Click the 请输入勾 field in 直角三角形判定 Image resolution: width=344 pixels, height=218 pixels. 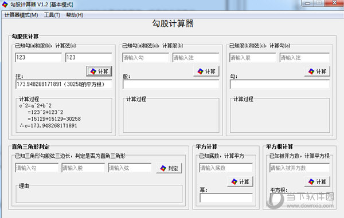(37, 168)
